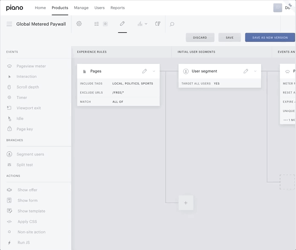Screen dimensions: 296x250
Task: Open the hamburger menu beside Global Metered Paywall
Action: pos(9,24)
